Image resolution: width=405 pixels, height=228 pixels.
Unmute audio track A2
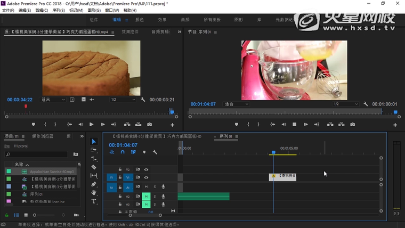[146, 196]
